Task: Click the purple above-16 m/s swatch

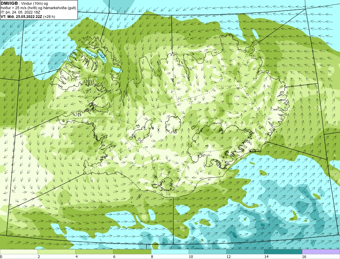Action: pos(321,252)
